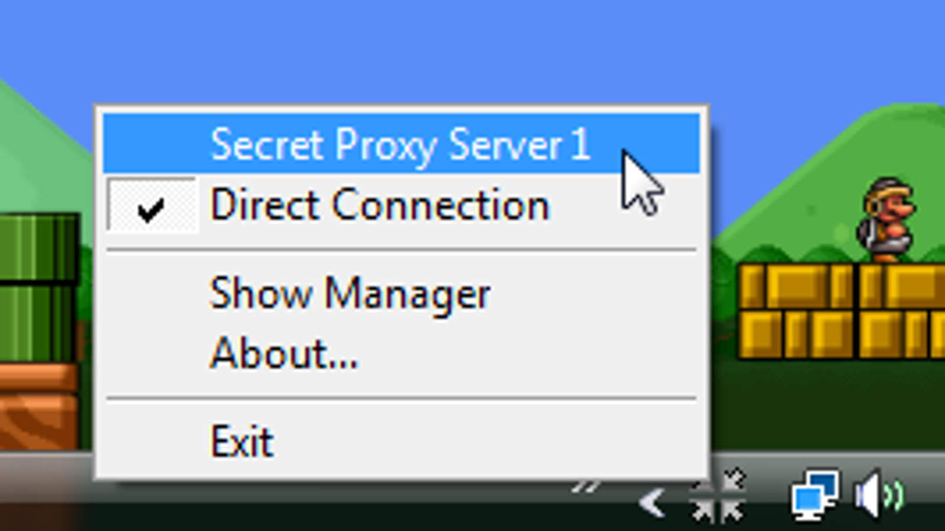Switch to Direct Connection
This screenshot has height=531, width=945.
402,205
